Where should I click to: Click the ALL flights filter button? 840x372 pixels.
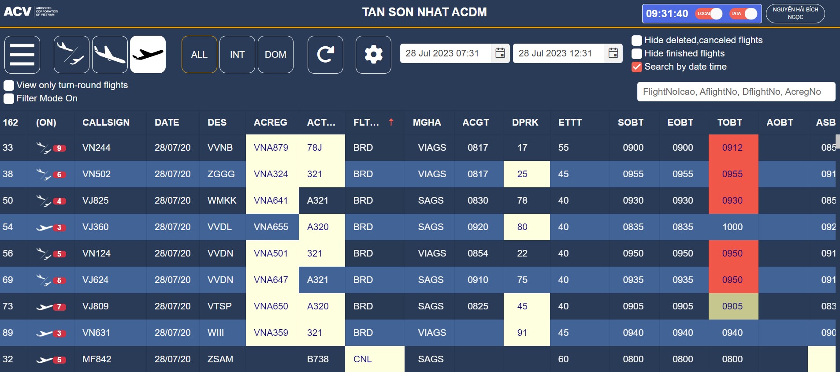tap(199, 55)
